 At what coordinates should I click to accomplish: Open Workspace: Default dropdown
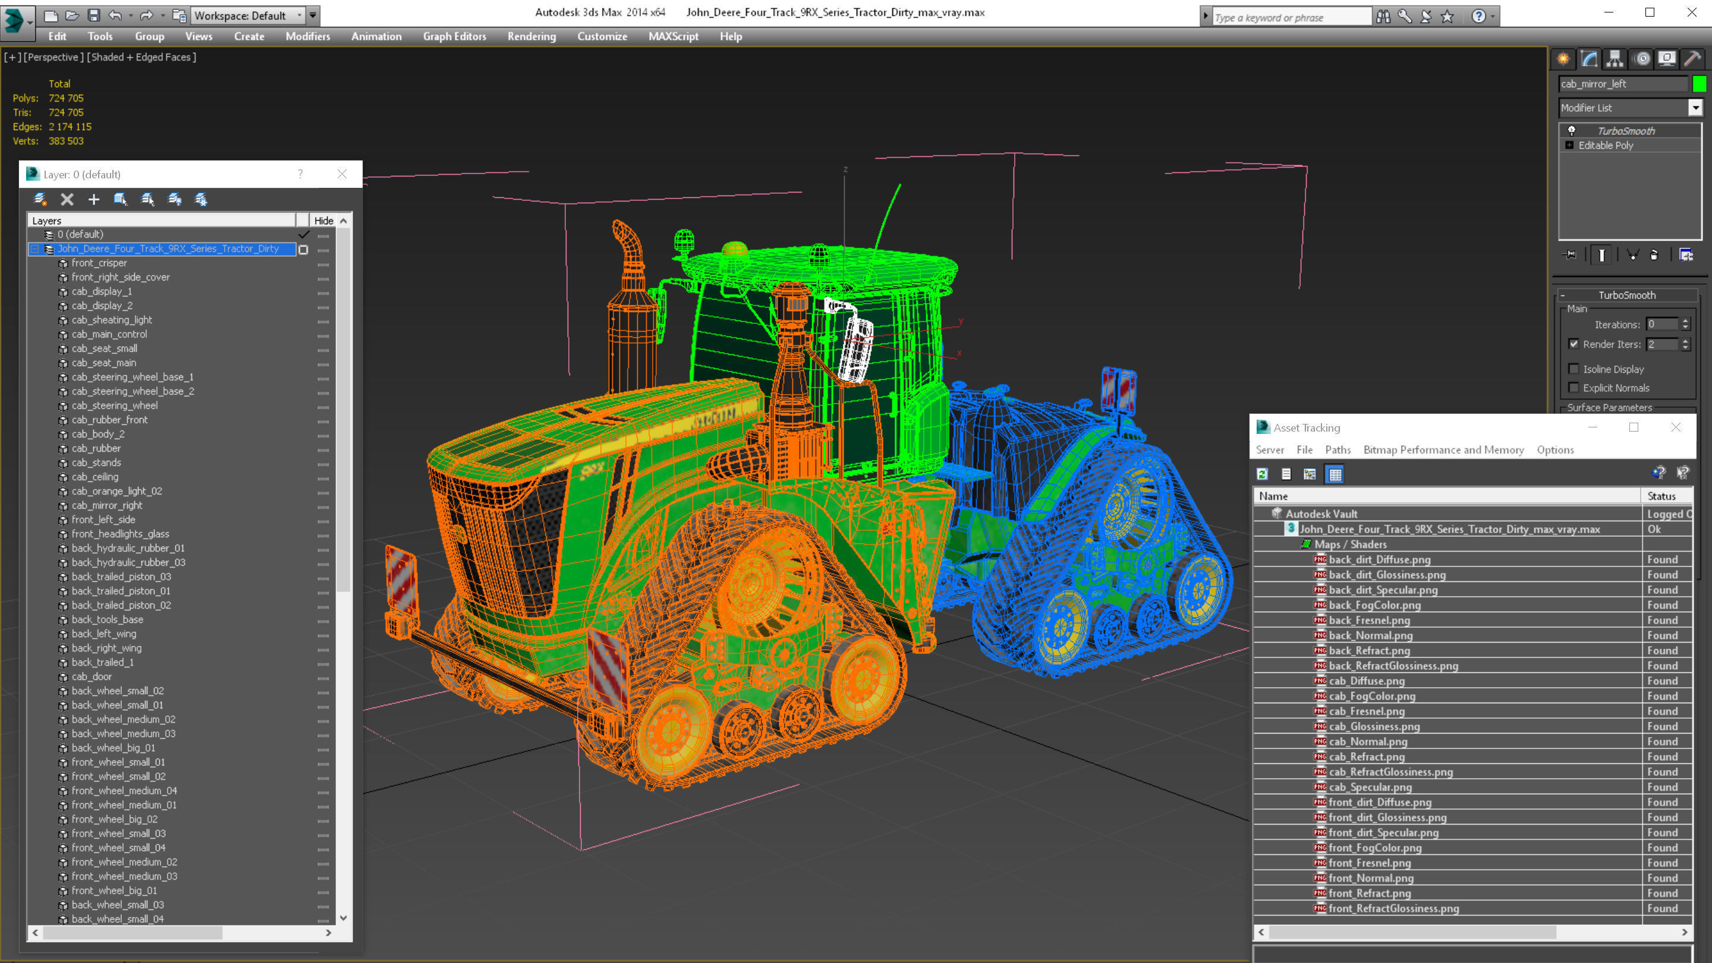247,15
